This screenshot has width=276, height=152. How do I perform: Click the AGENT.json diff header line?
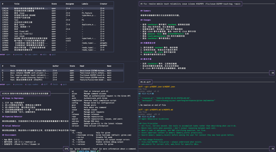(x=157, y=87)
